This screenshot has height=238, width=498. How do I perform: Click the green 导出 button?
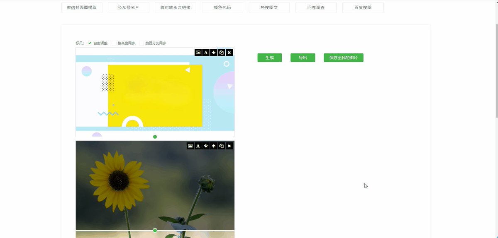(303, 58)
